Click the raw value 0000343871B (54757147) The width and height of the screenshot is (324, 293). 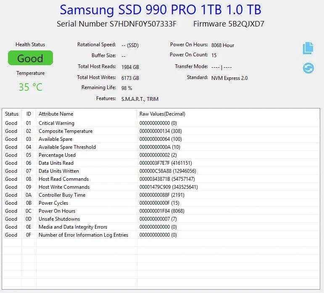pyautogui.click(x=167, y=179)
